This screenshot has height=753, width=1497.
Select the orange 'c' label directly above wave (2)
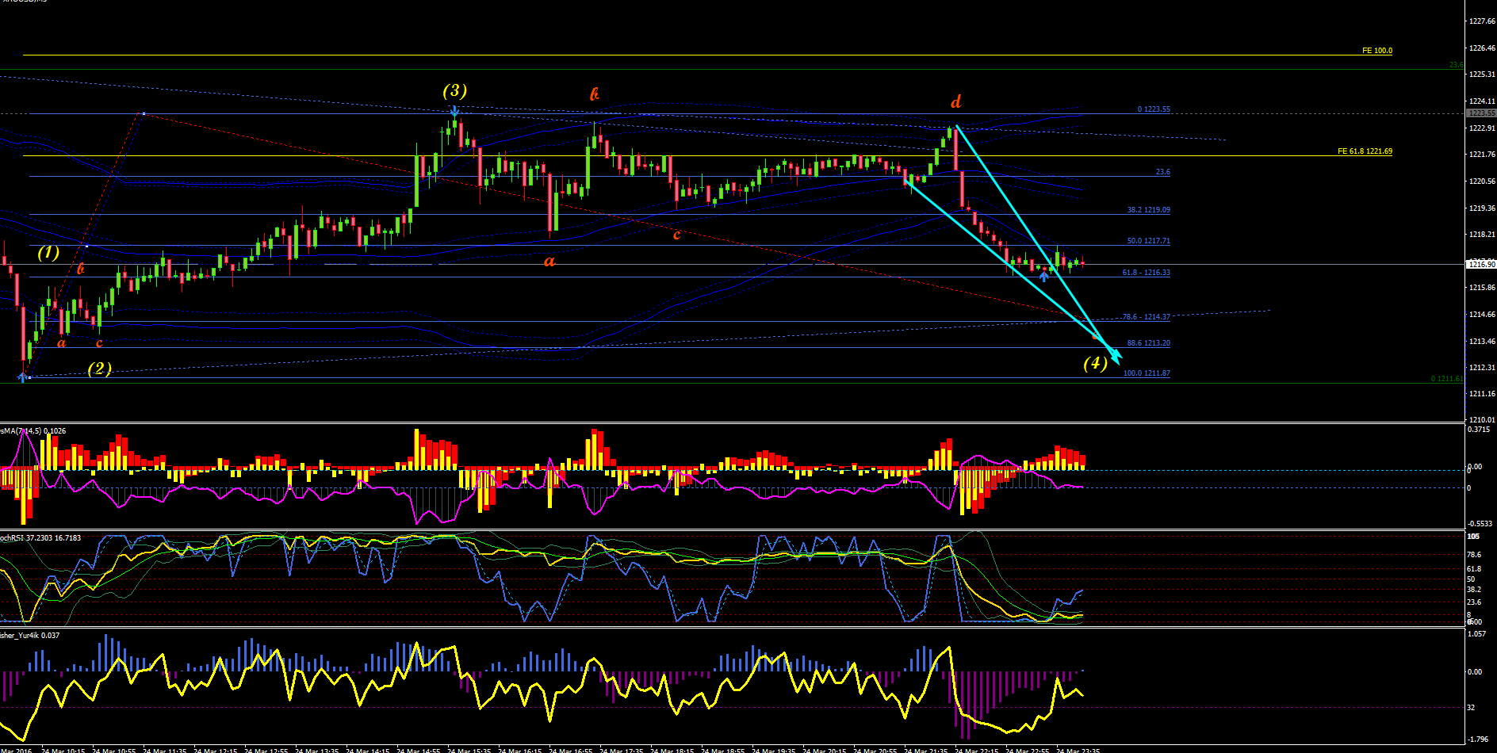coord(99,343)
